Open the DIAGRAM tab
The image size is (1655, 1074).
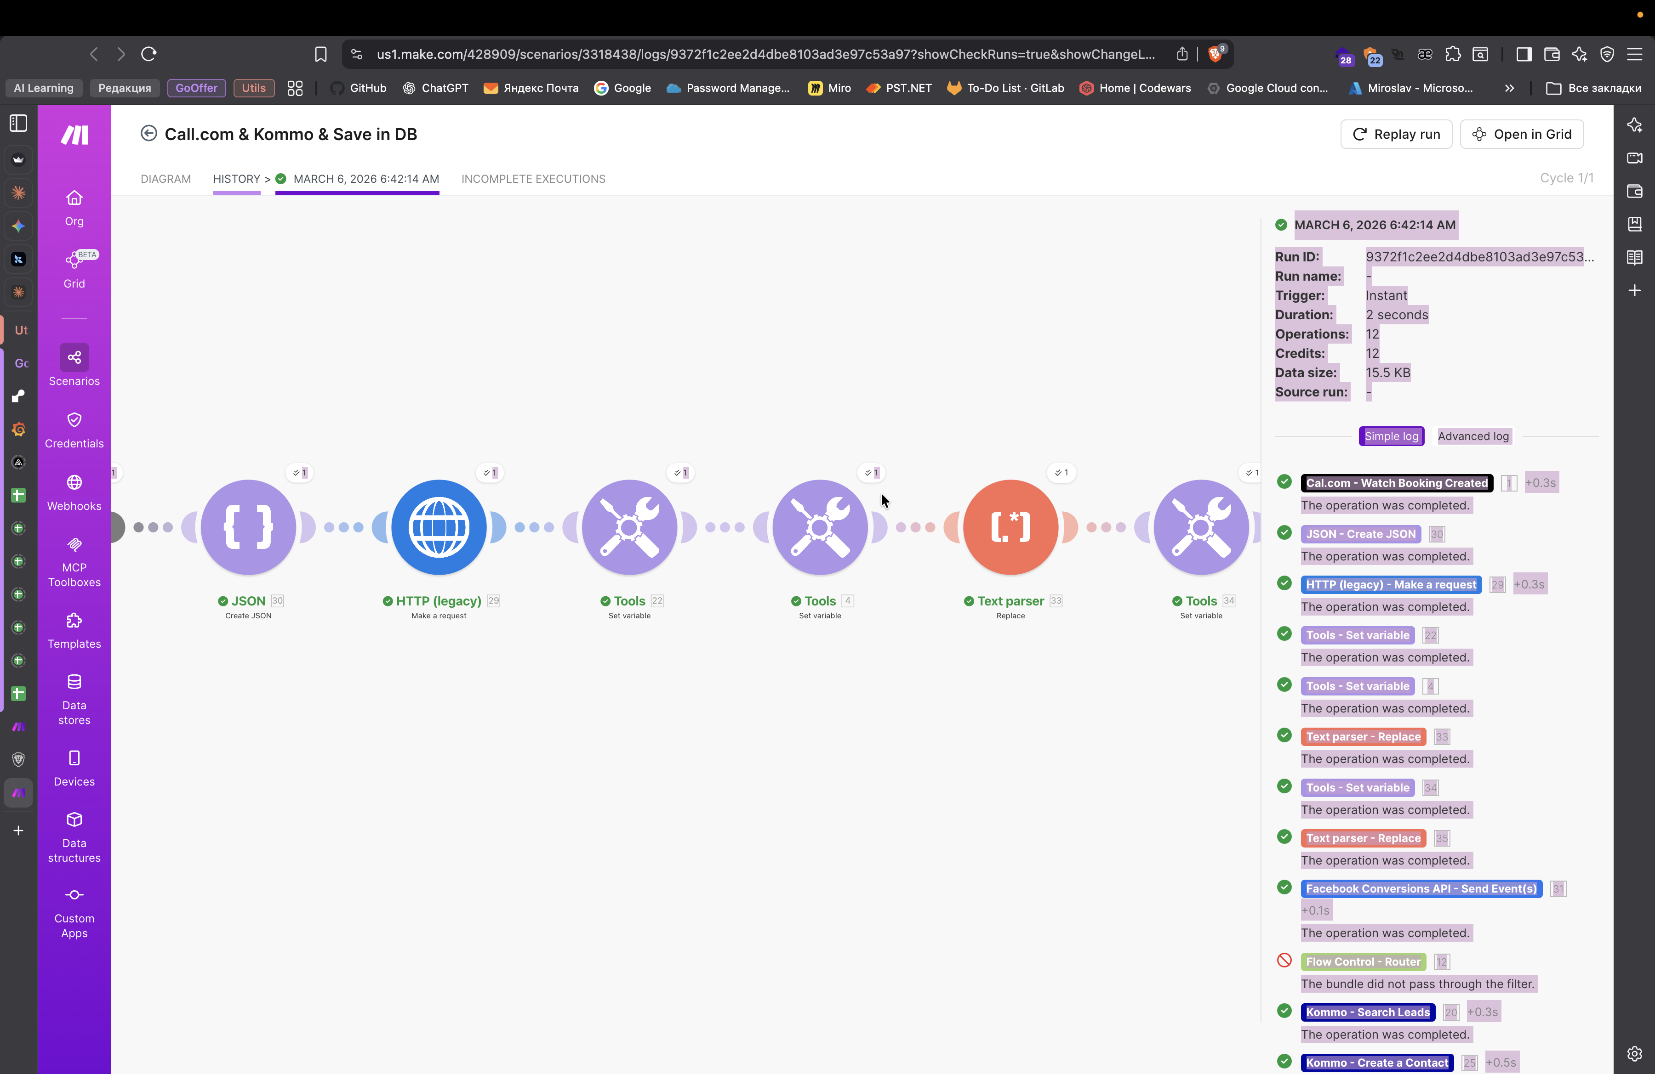[x=165, y=179]
